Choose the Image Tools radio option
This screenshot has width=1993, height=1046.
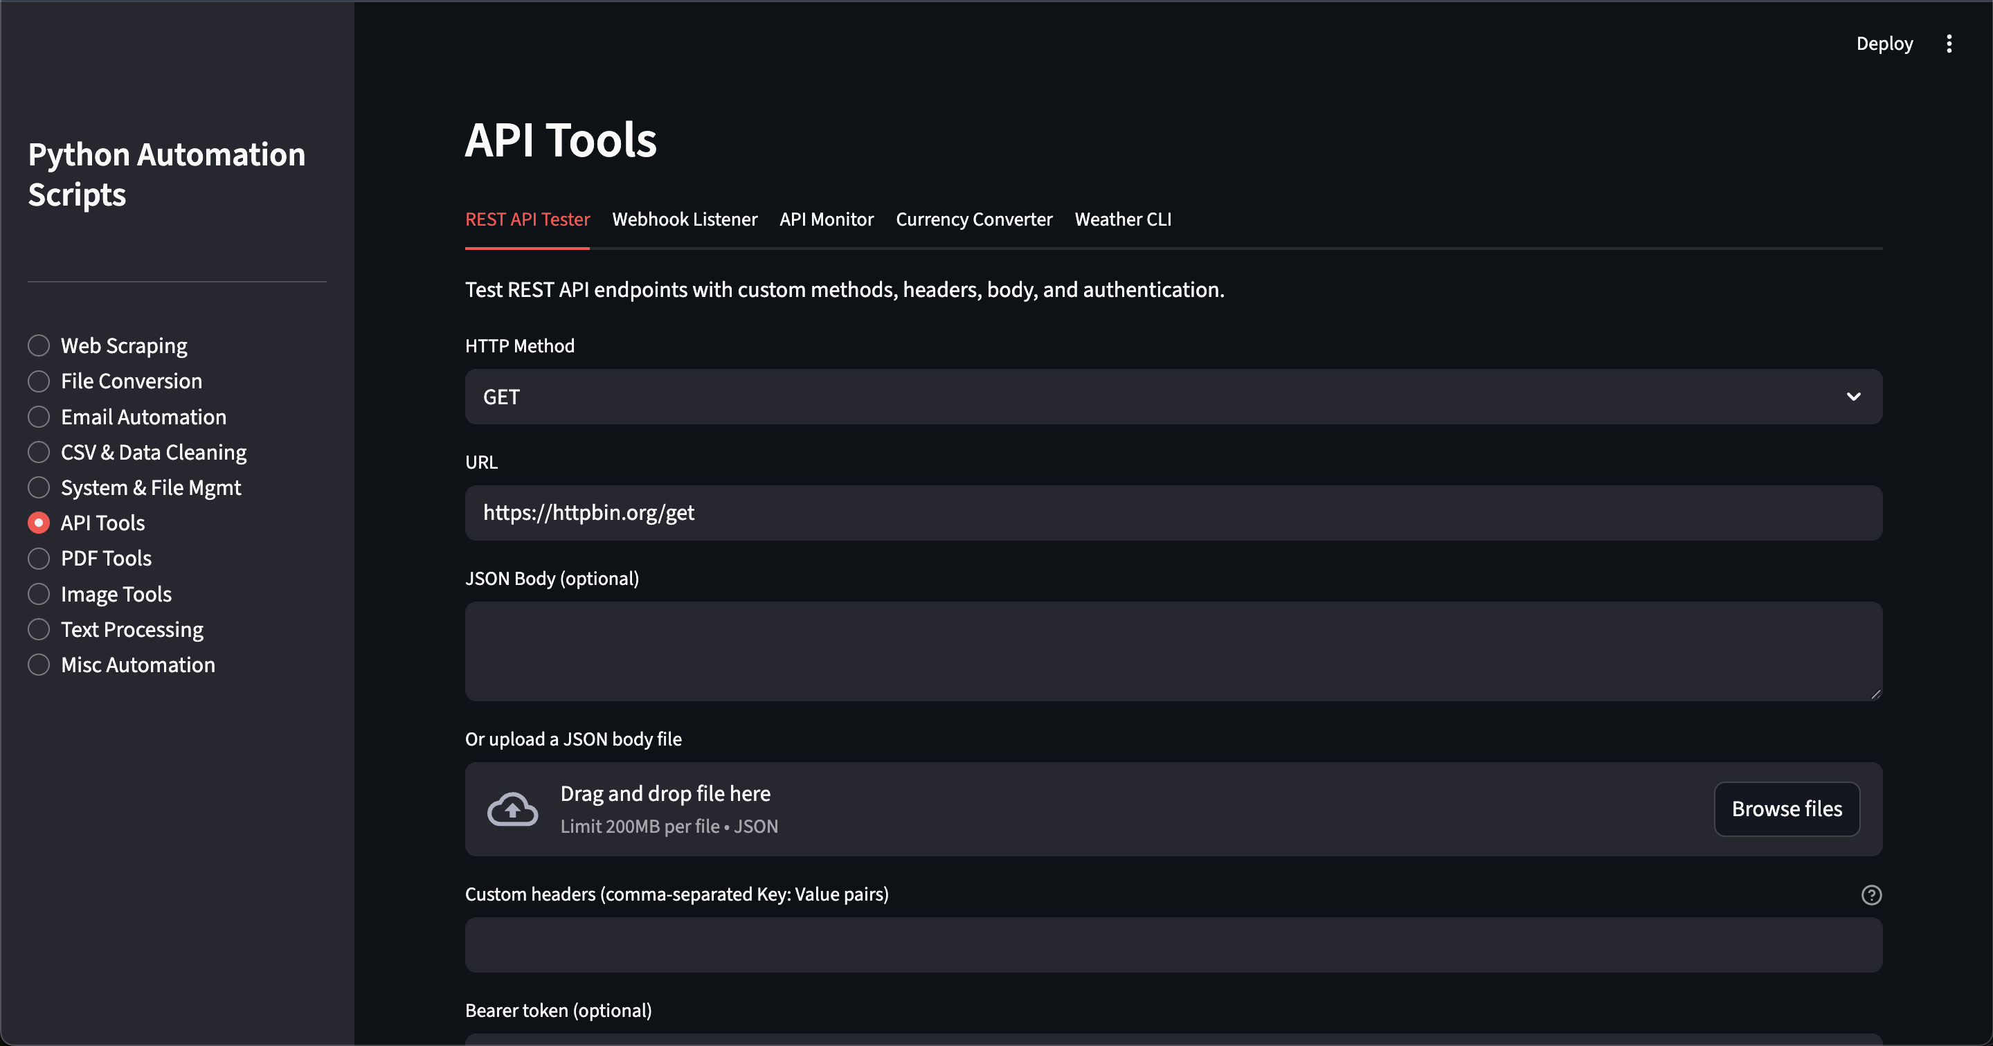pyautogui.click(x=39, y=594)
